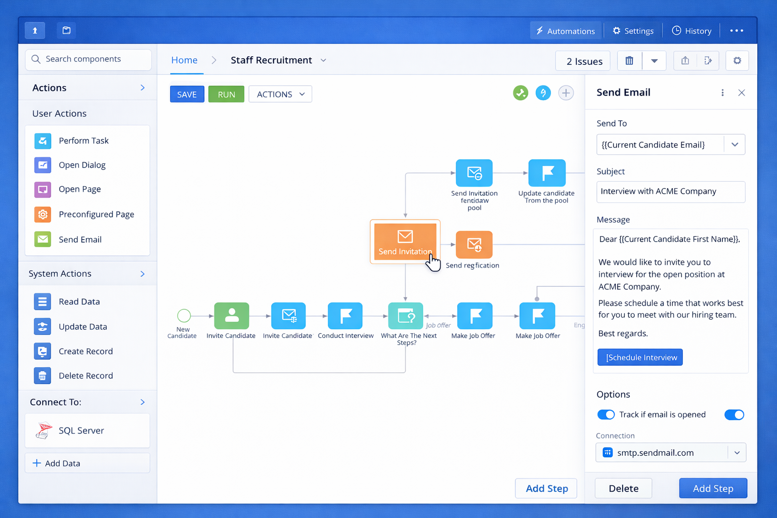Click the message text "Best regards."
The width and height of the screenshot is (777, 518).
623,334
